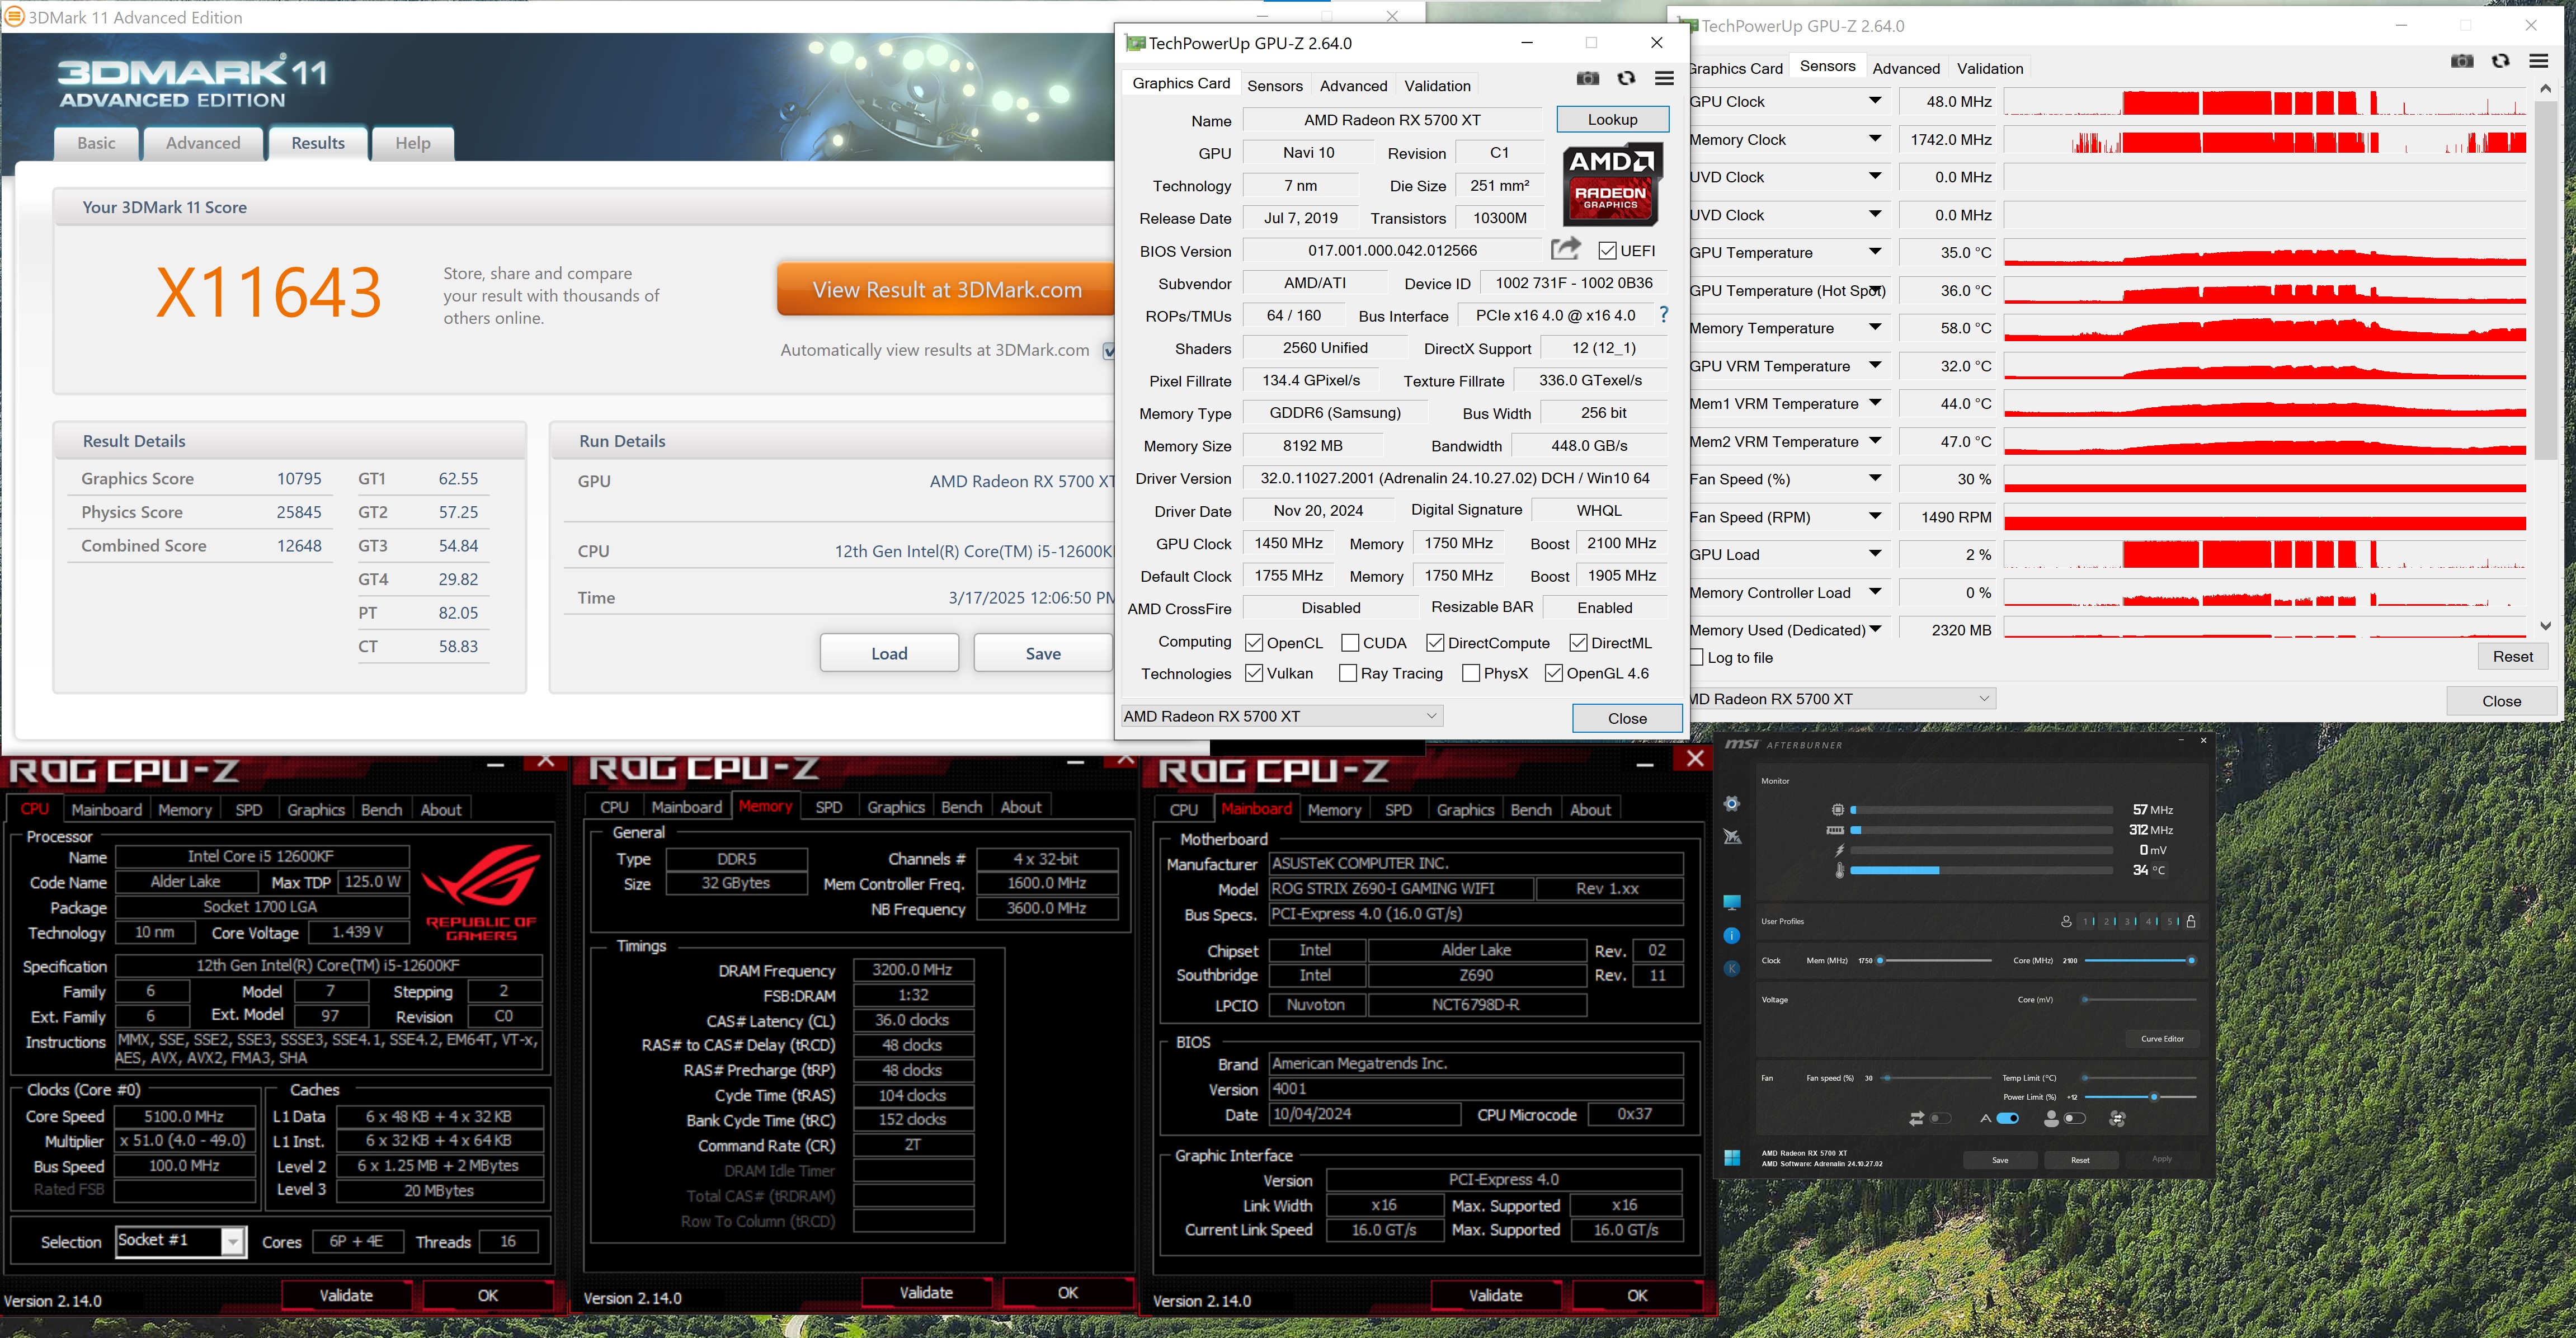
Task: Toggle the Ray Tracing checkbox
Action: pos(1348,673)
